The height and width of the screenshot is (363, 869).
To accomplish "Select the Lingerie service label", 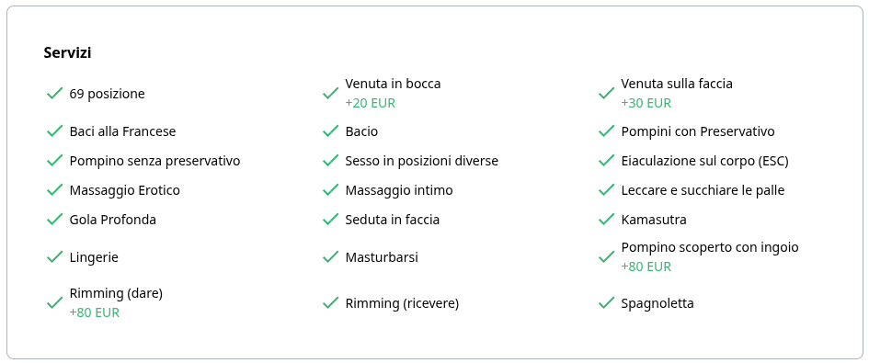I will pyautogui.click(x=94, y=257).
